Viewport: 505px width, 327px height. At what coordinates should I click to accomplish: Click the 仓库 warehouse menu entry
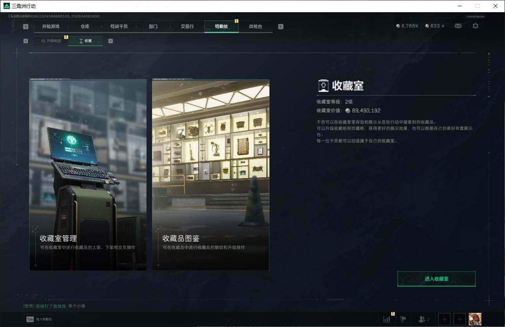84,26
